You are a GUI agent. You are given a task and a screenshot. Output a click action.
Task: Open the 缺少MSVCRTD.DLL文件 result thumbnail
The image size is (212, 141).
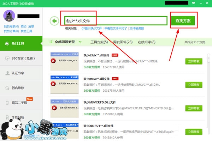coord(65,108)
